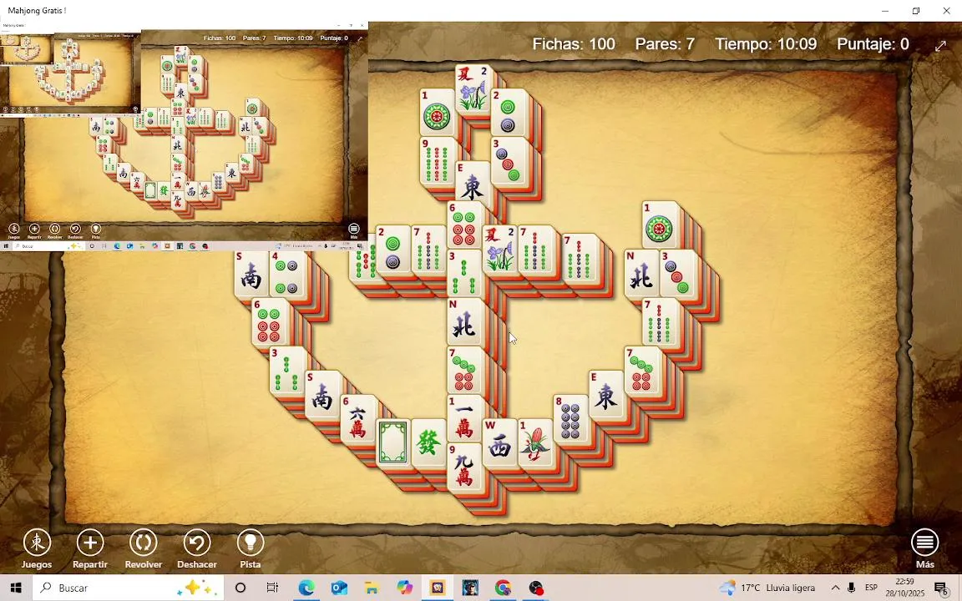Select the 3 bamboo tile on the shaft
The width and height of the screenshot is (962, 601).
464,273
